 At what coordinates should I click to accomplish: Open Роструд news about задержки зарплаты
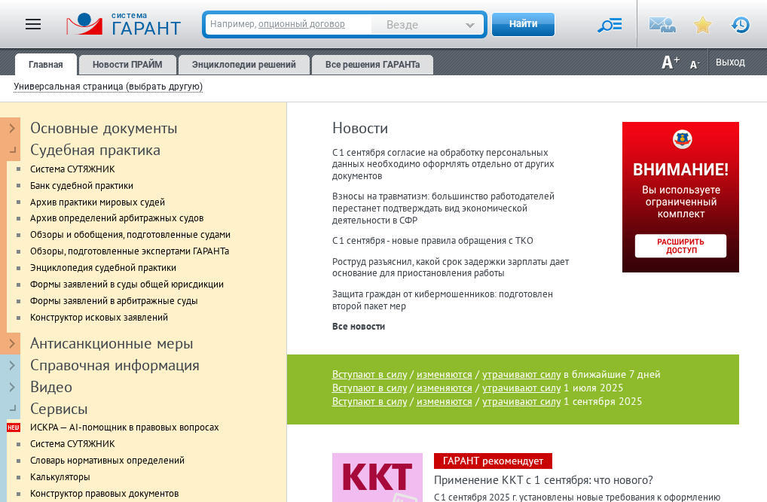point(451,267)
